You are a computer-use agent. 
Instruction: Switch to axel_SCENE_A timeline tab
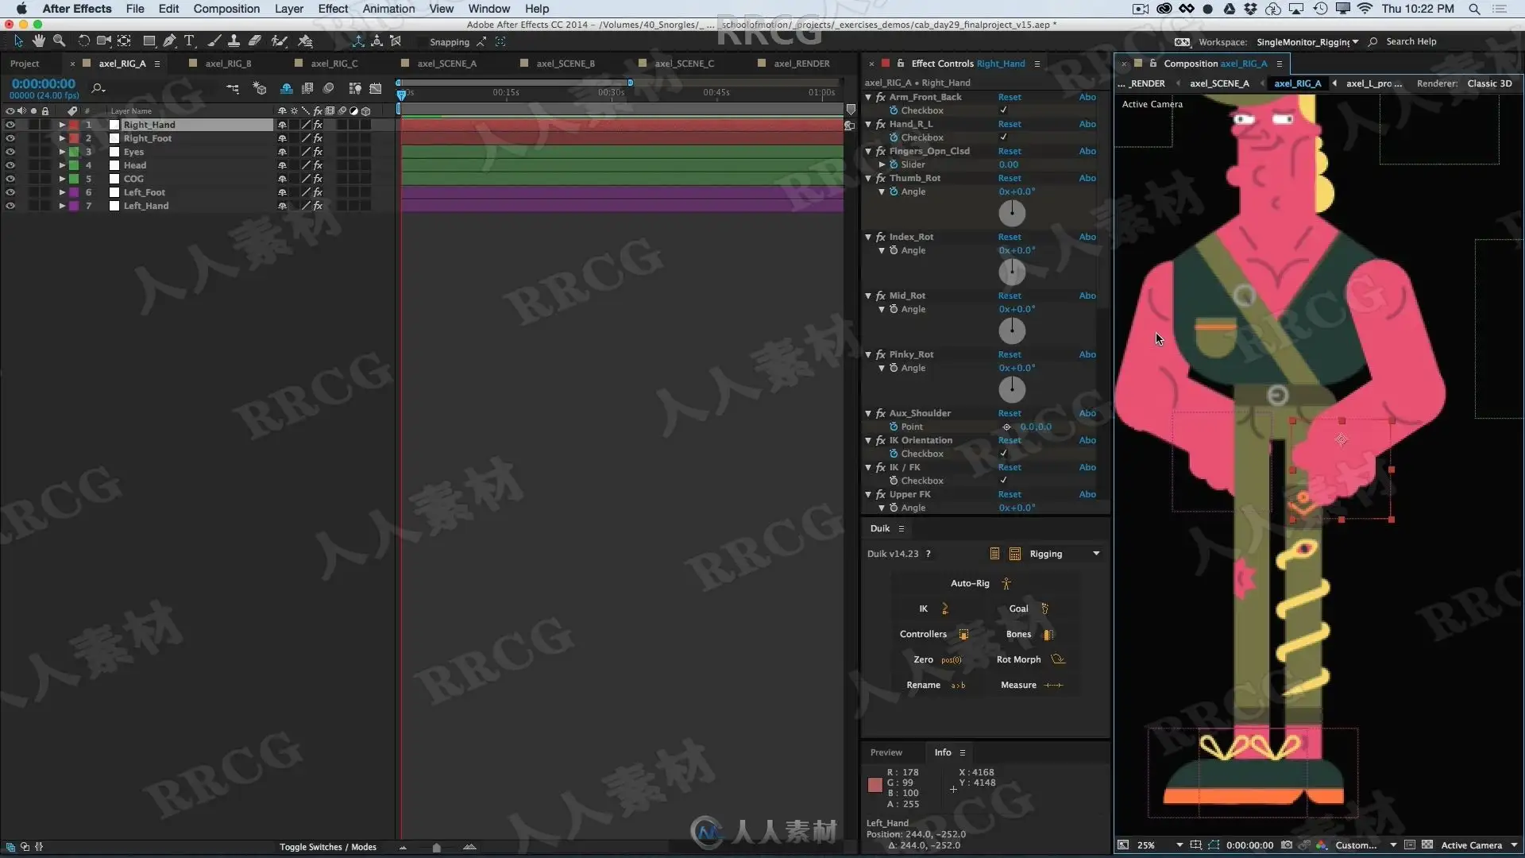446,64
